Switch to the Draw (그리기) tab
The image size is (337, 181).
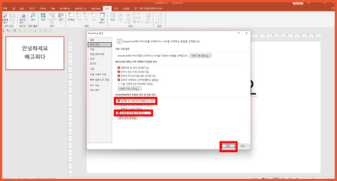click(x=32, y=9)
